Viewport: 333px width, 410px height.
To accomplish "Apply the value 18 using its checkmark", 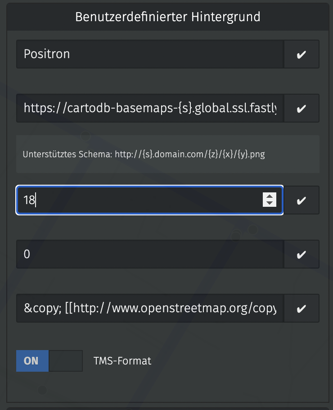I will [301, 200].
